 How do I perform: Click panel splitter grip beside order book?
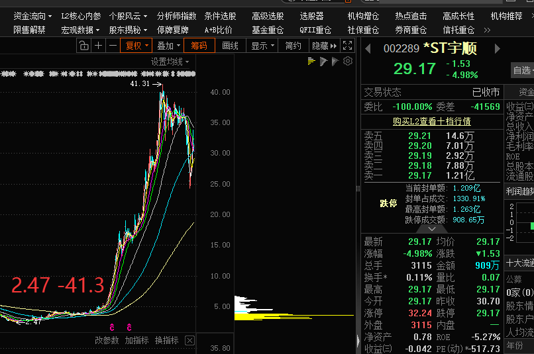pos(358,189)
